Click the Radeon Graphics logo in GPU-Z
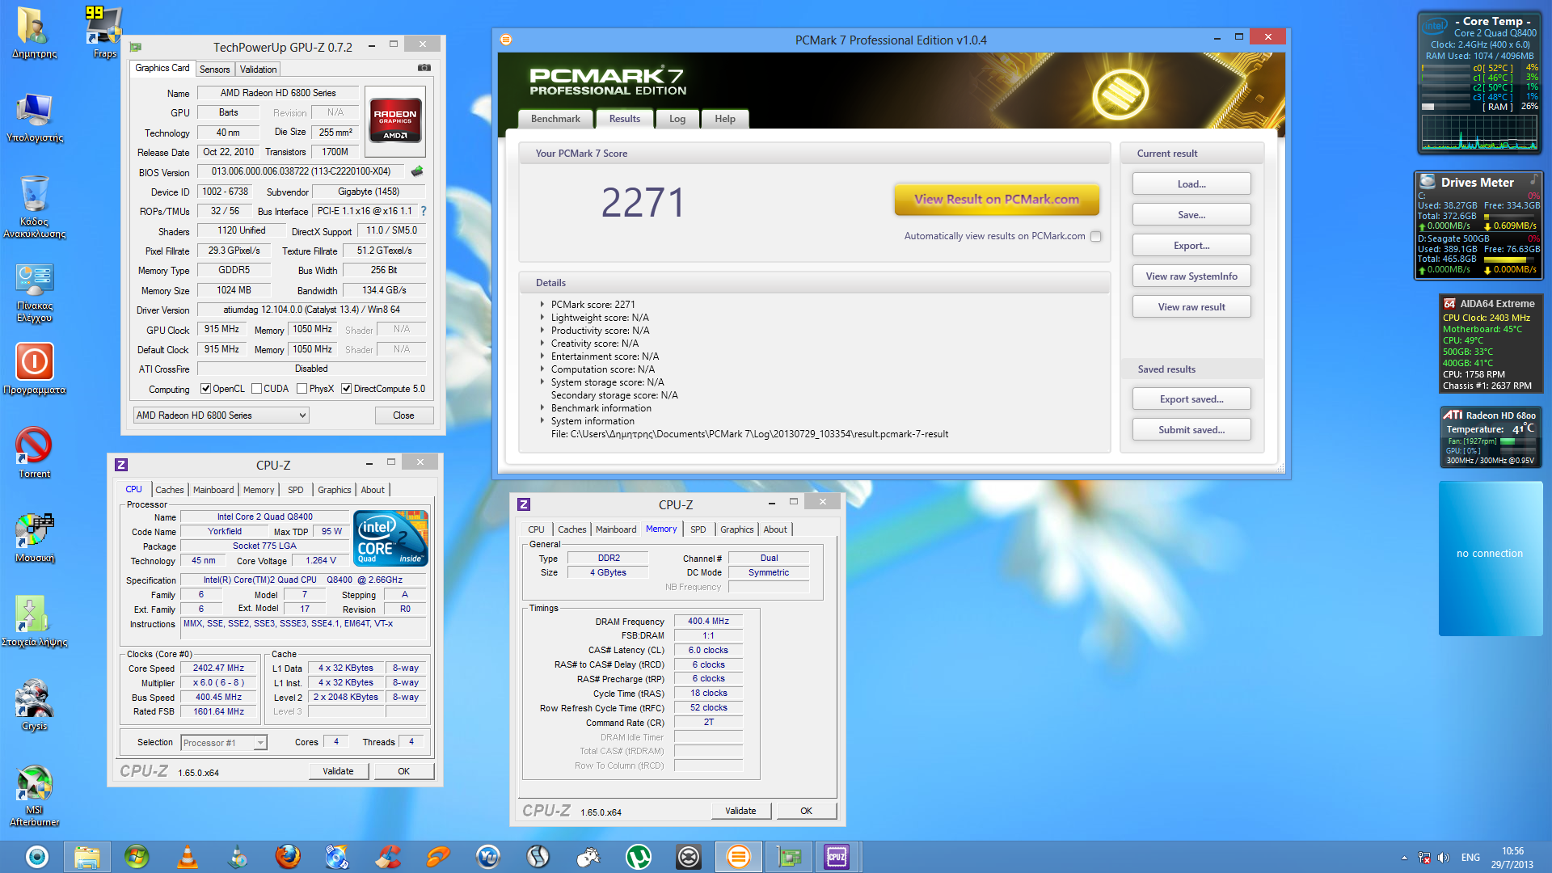Image resolution: width=1552 pixels, height=873 pixels. coord(394,121)
